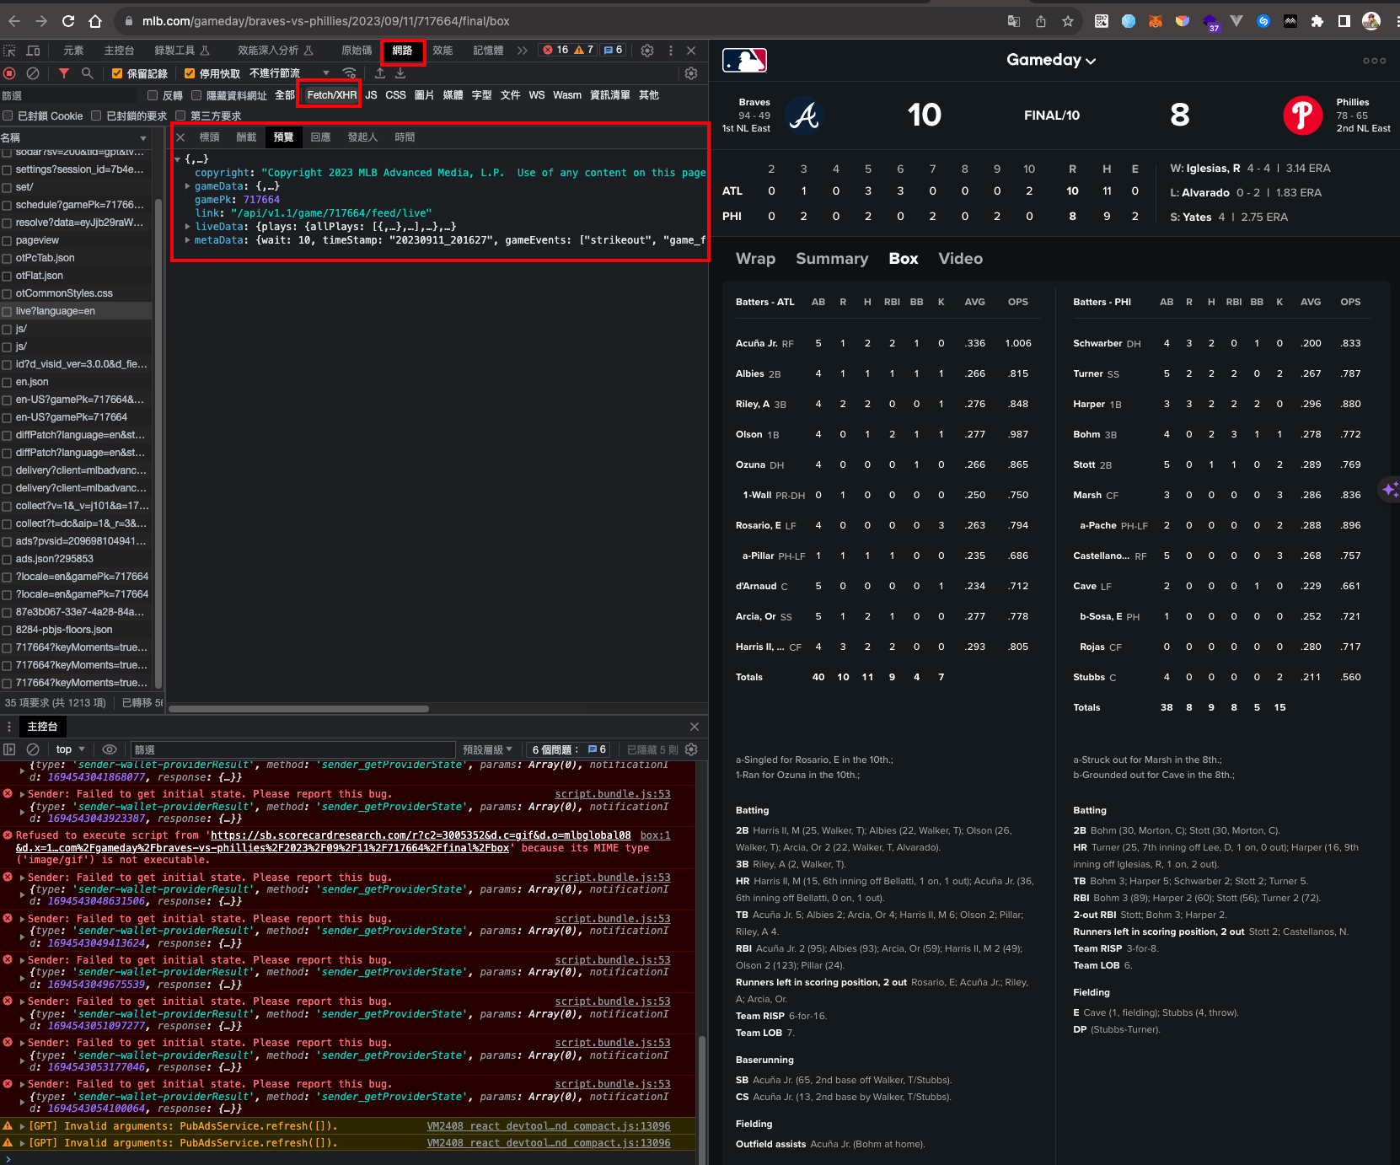Click the MLB logo
Image resolution: width=1400 pixels, height=1165 pixels.
point(744,61)
